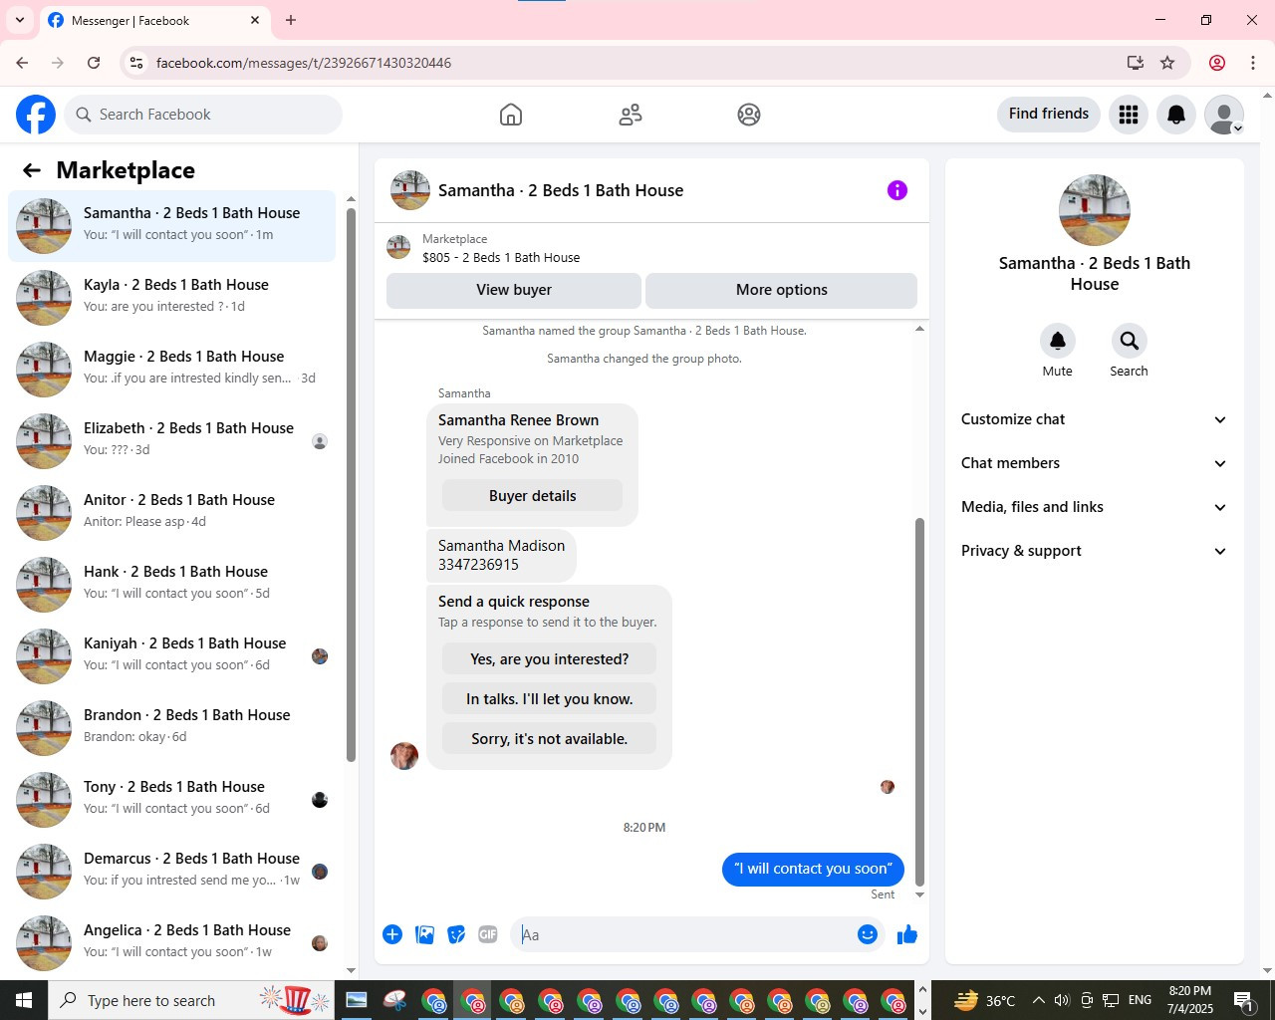Image resolution: width=1275 pixels, height=1020 pixels.
Task: Click the large group photo in right panel
Action: (x=1095, y=210)
